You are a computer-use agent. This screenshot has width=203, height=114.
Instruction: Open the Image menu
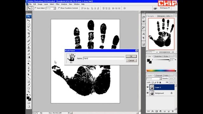40,4
